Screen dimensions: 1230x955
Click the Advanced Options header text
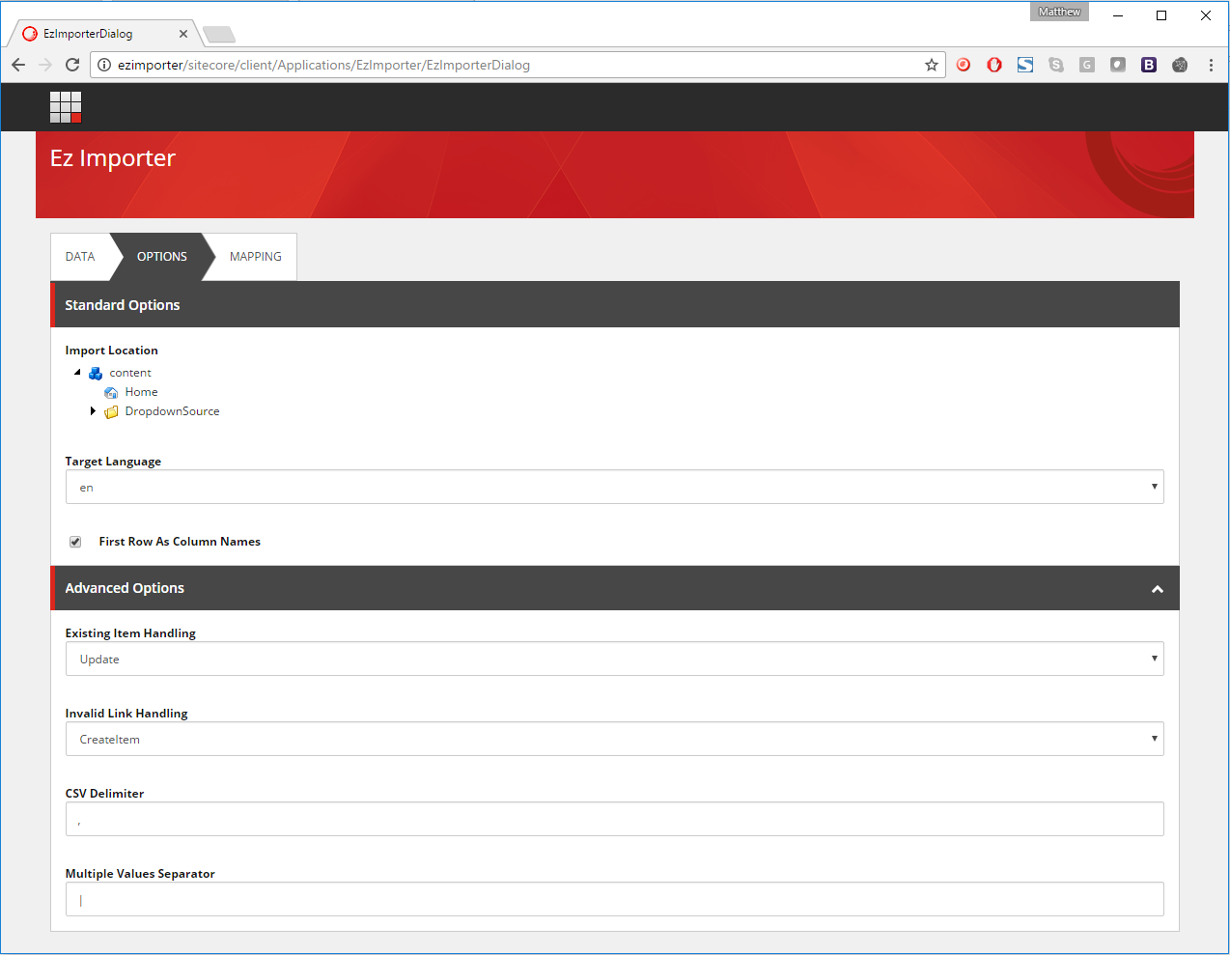point(125,588)
